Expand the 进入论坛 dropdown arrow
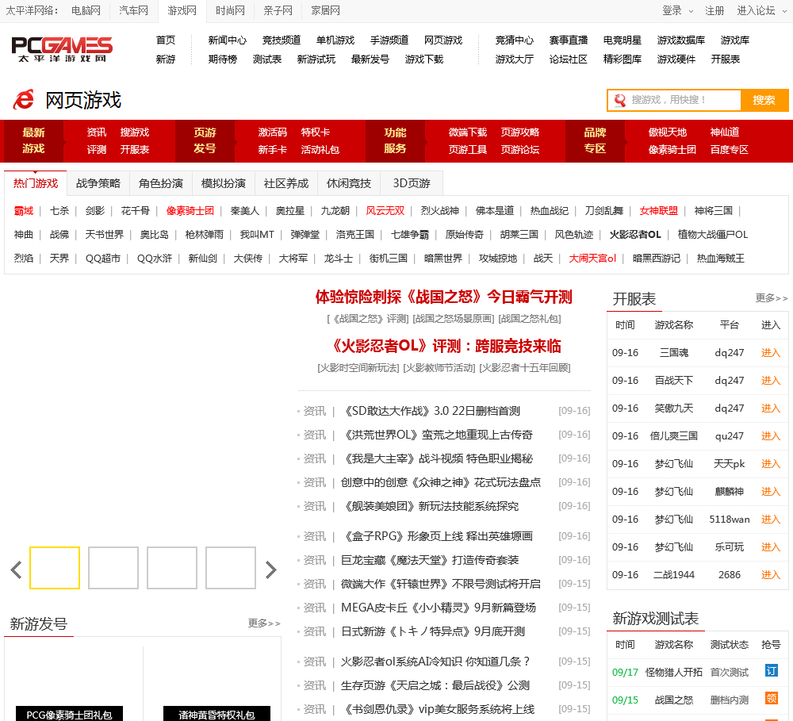 click(x=785, y=11)
